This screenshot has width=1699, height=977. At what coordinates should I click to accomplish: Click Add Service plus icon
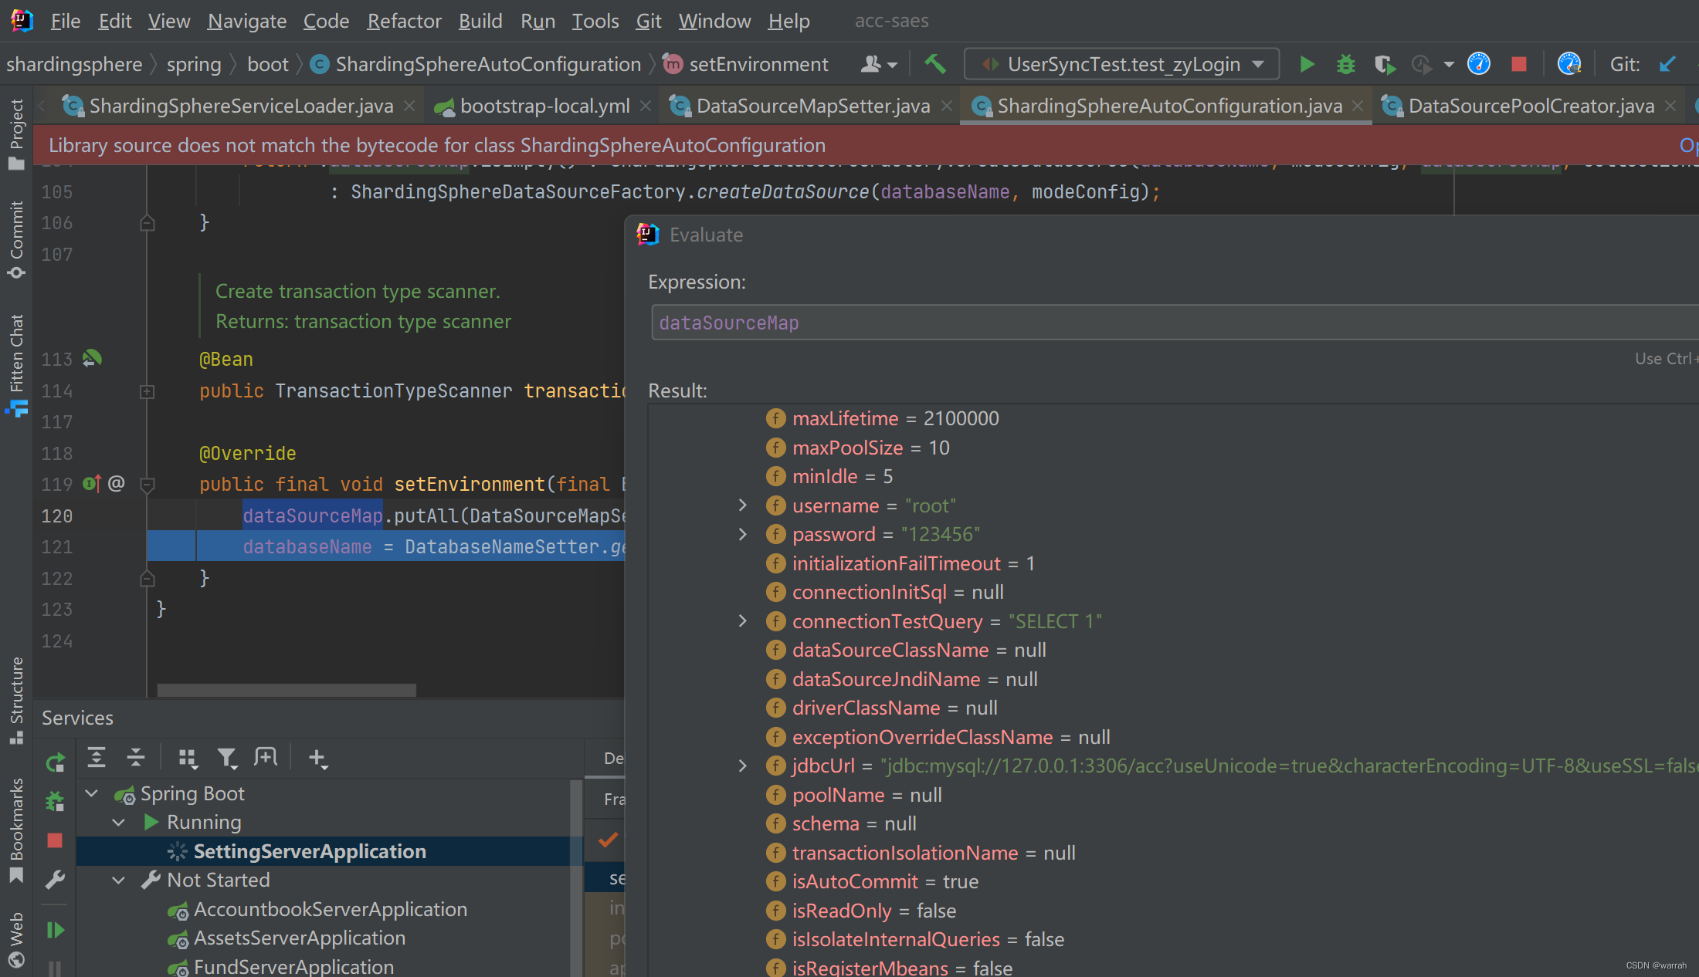coord(317,758)
